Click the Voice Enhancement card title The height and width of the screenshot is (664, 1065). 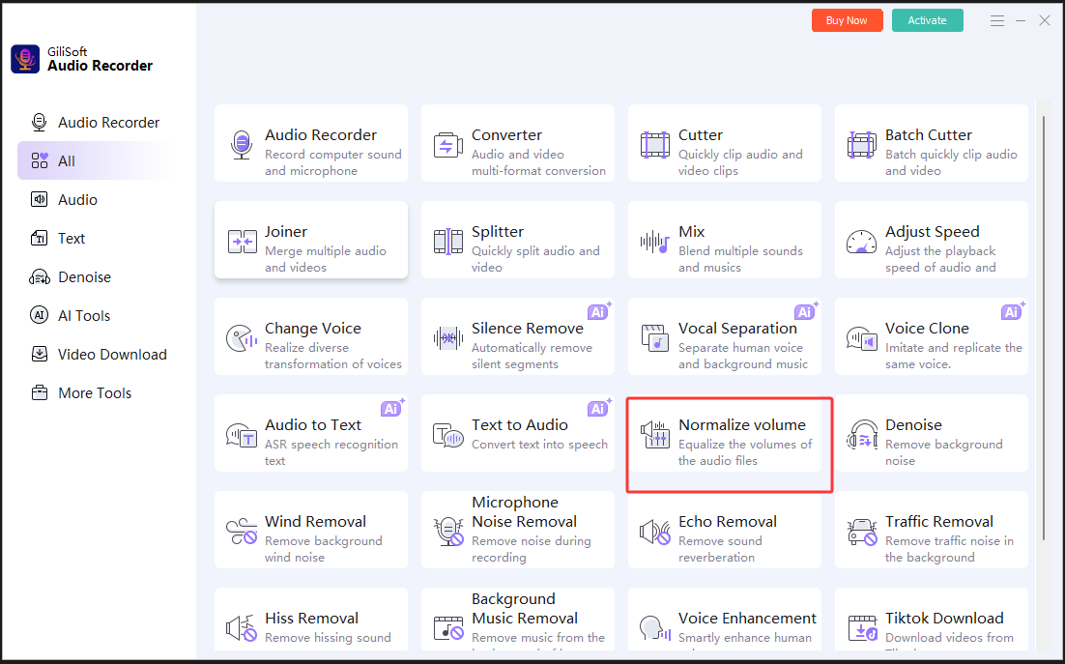[x=747, y=619]
